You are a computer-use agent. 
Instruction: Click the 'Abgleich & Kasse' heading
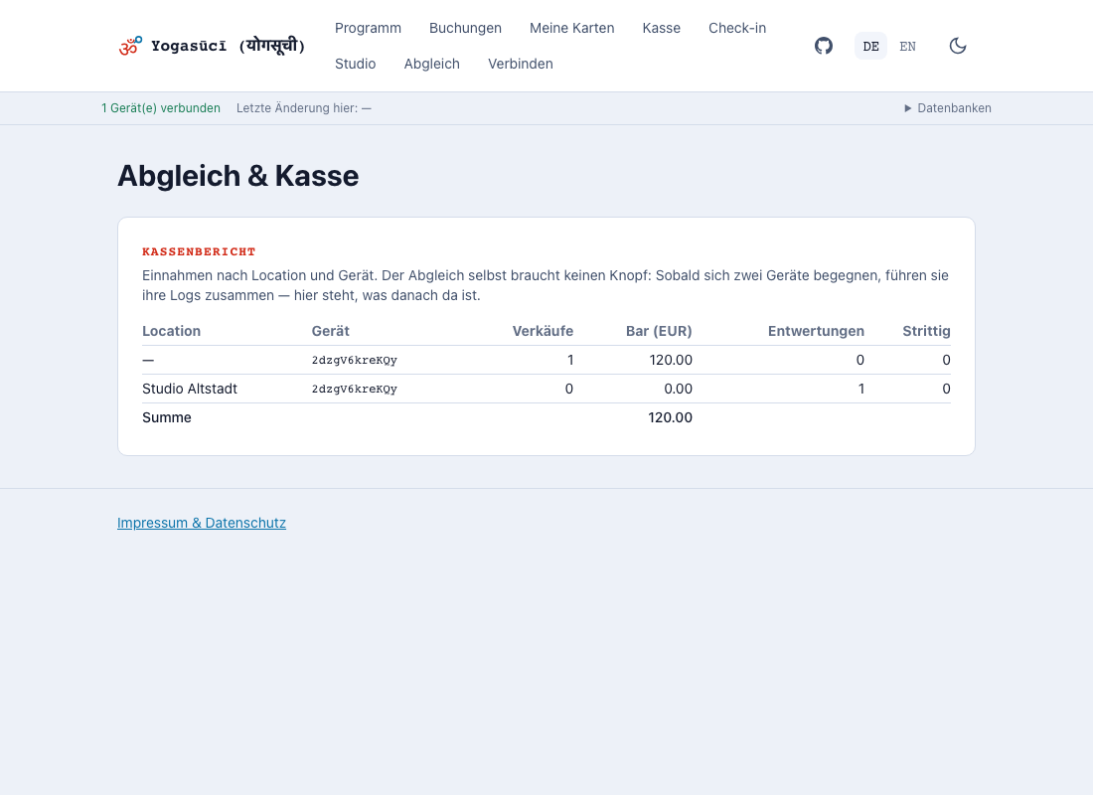pyautogui.click(x=237, y=176)
